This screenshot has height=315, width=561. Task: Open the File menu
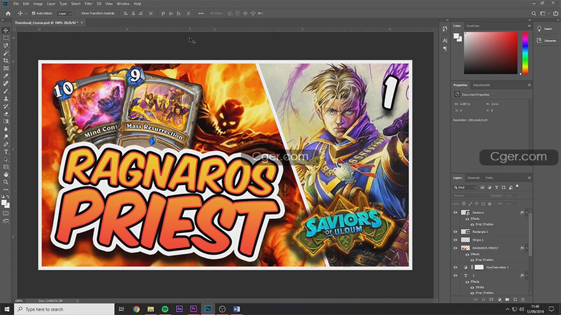tap(16, 4)
